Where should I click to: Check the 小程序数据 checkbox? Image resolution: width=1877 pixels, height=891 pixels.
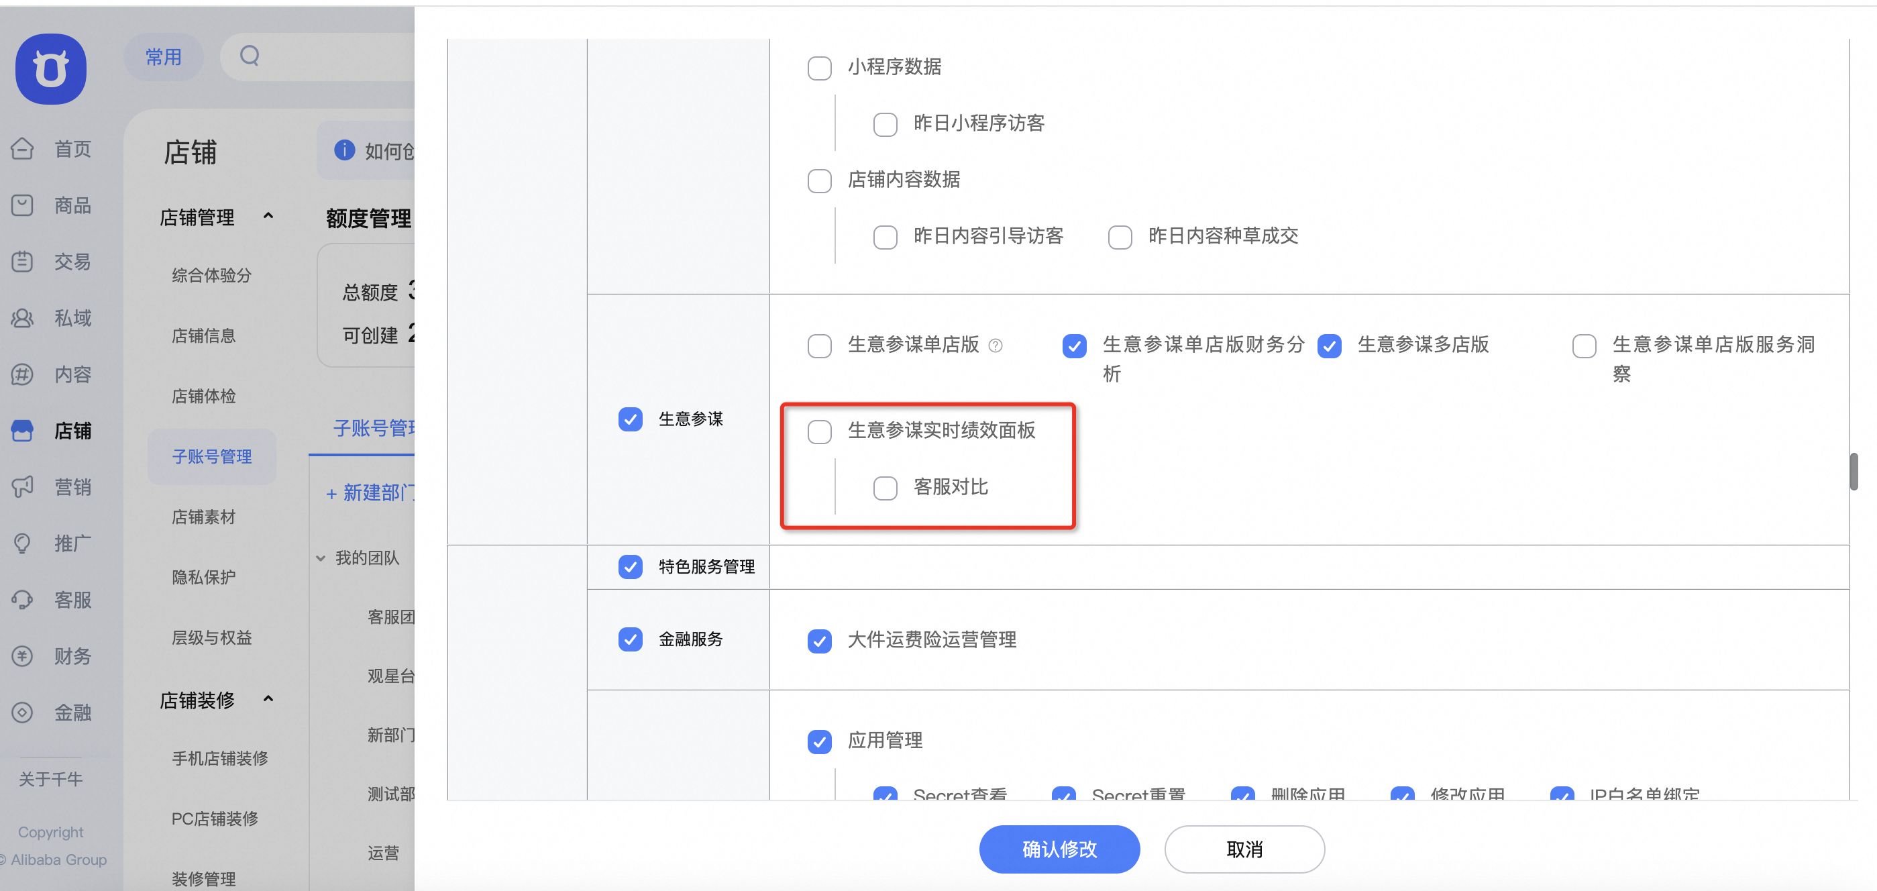[x=819, y=68]
